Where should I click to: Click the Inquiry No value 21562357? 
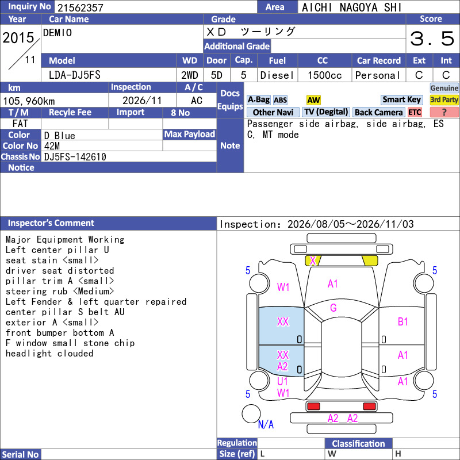(80, 8)
